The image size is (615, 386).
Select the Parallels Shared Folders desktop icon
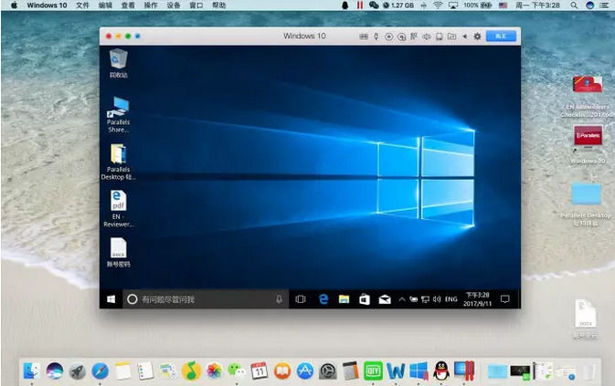pos(118,115)
